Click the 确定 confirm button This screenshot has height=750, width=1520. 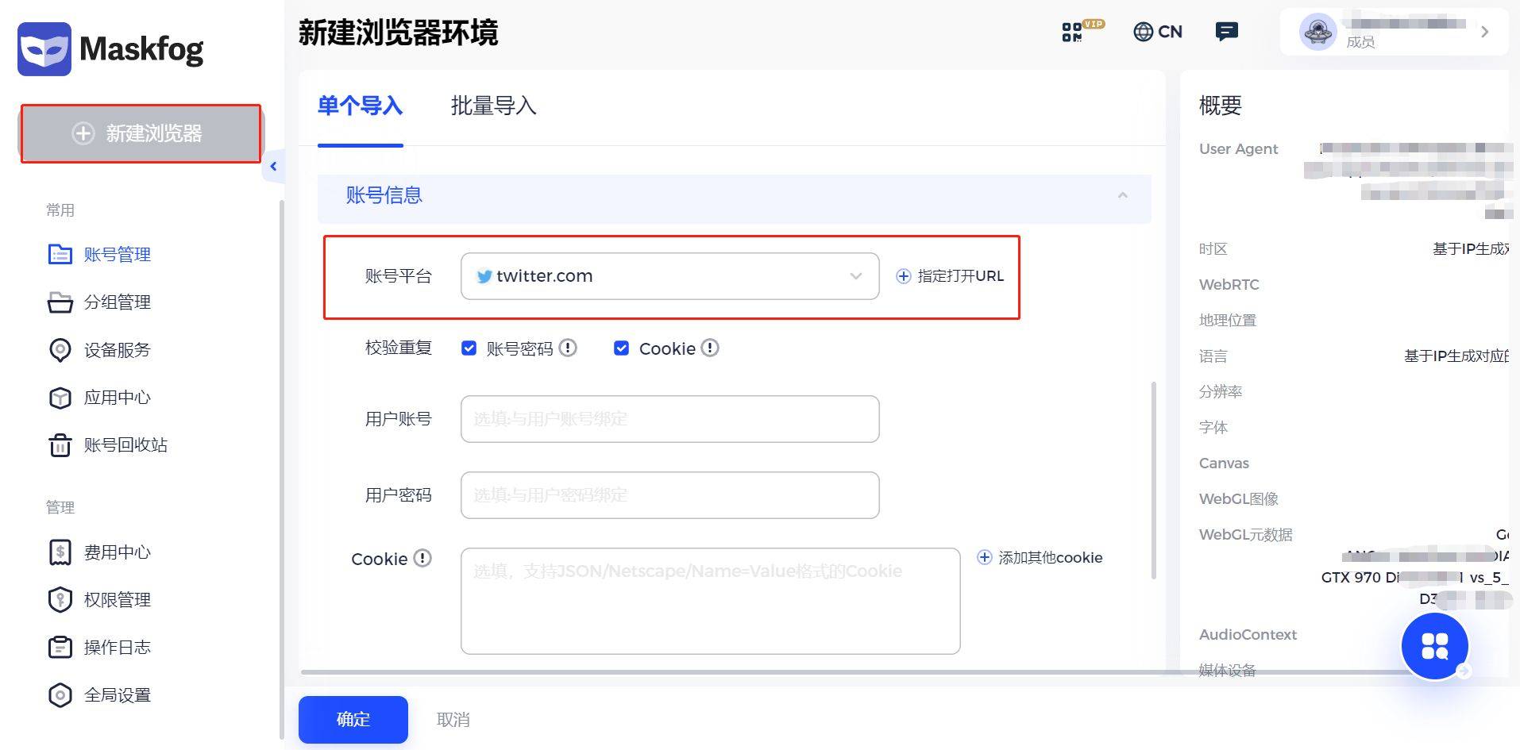353,719
